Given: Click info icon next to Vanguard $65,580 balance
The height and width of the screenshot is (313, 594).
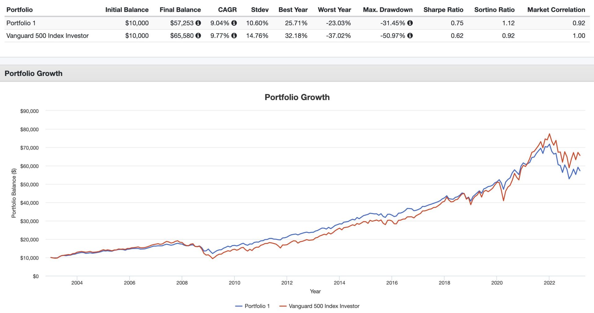Looking at the screenshot, I should [198, 35].
